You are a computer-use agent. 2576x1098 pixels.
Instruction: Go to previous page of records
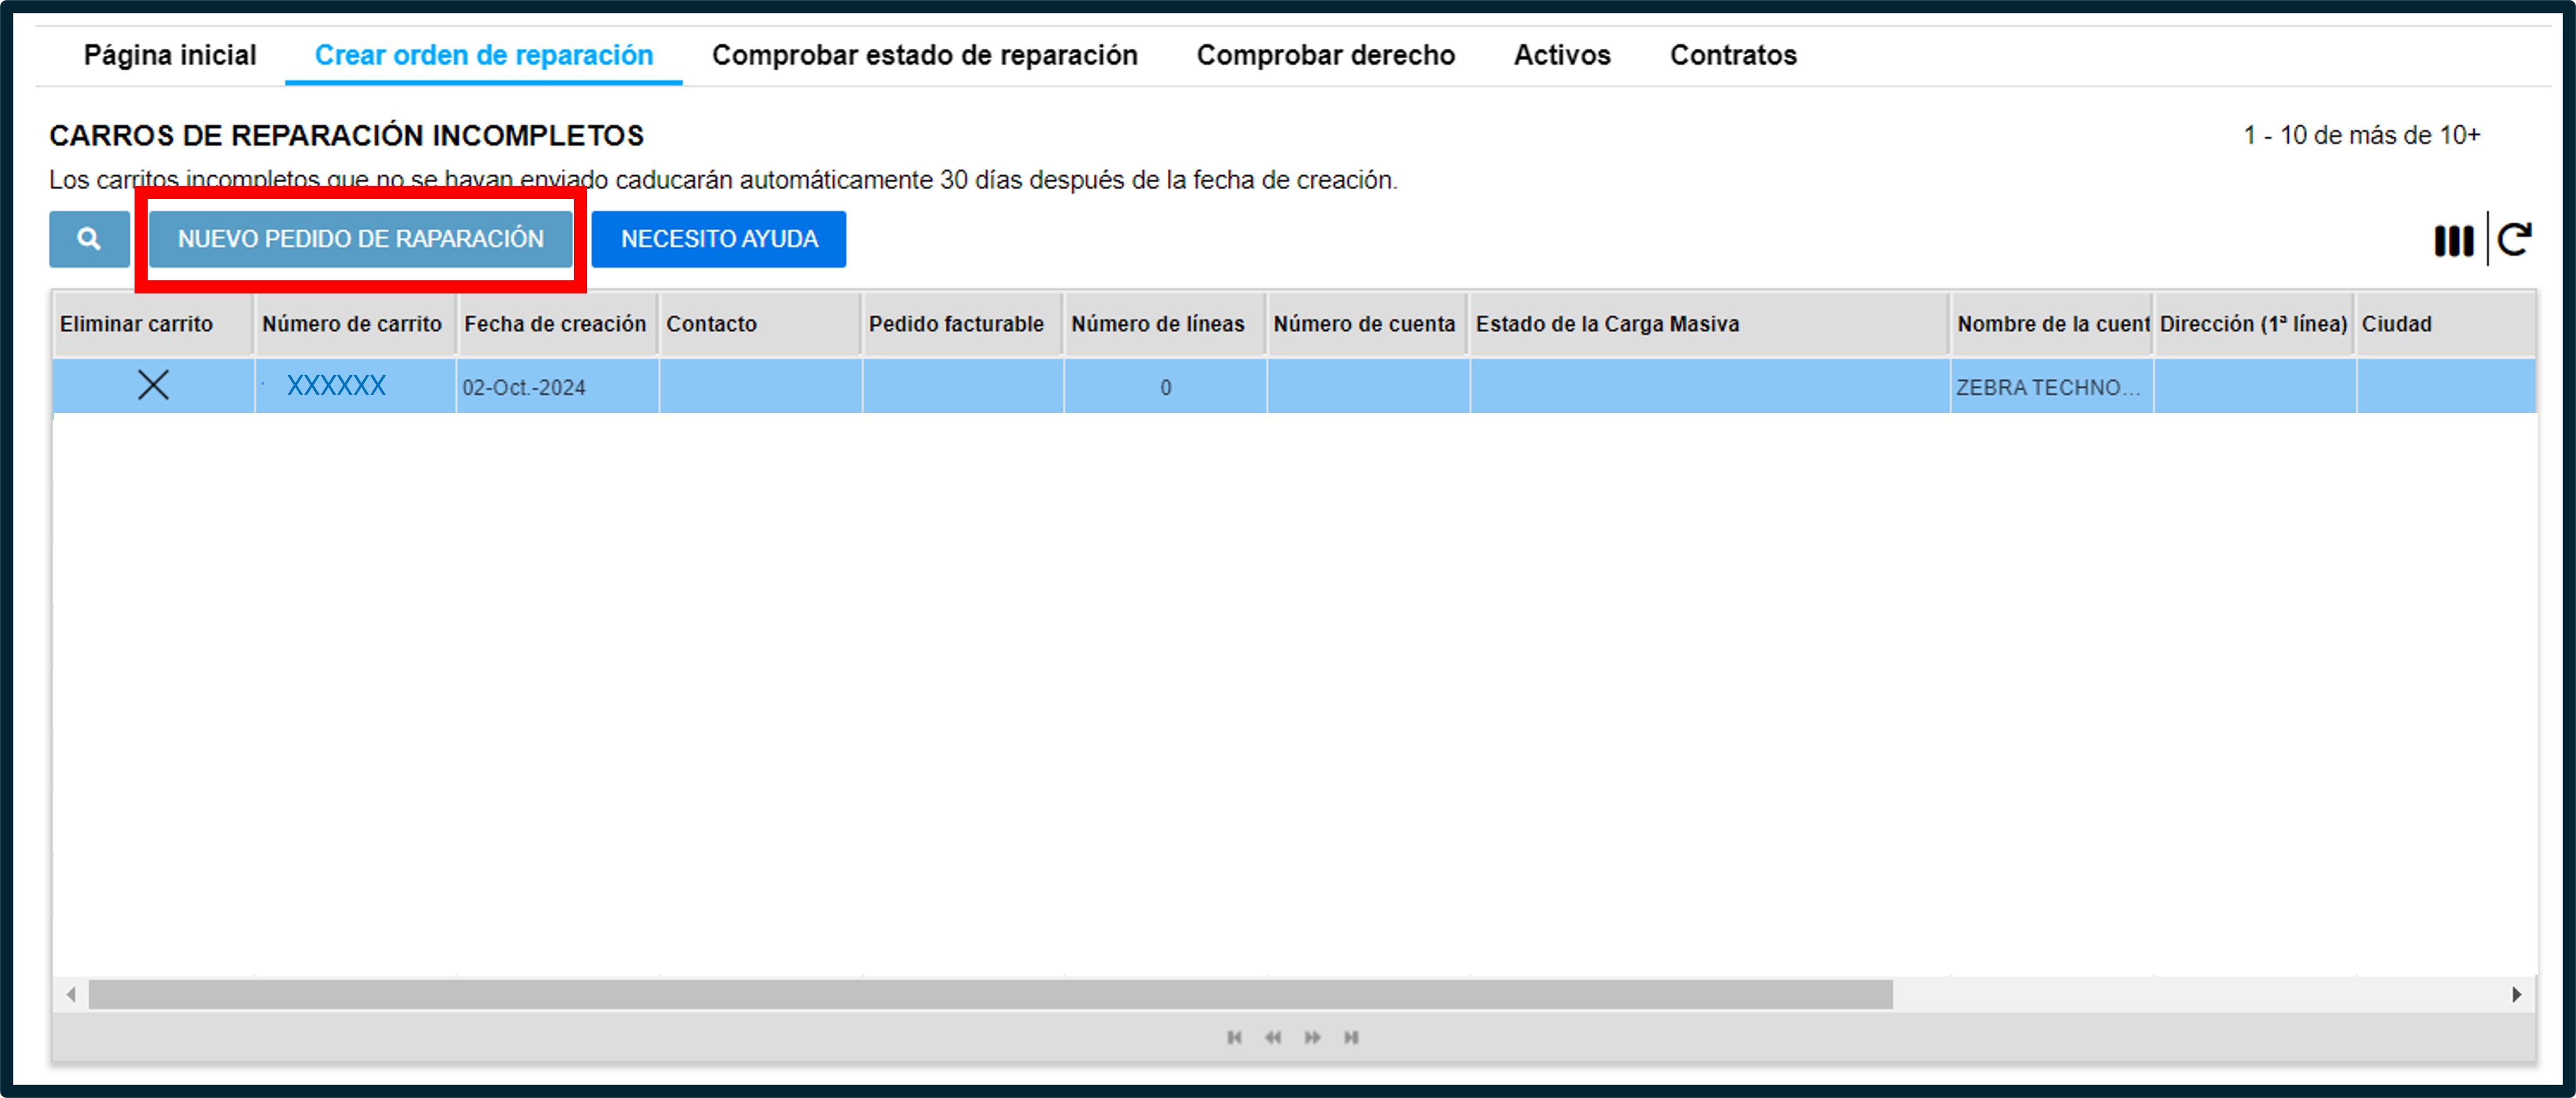(x=1273, y=1037)
